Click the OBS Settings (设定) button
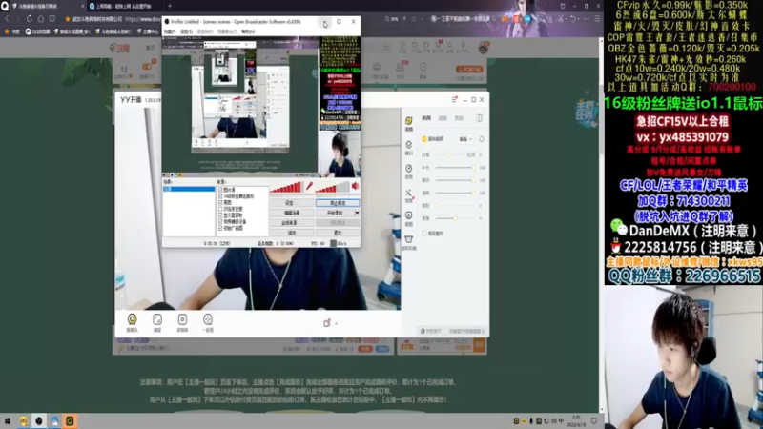The image size is (763, 429). coord(290,203)
